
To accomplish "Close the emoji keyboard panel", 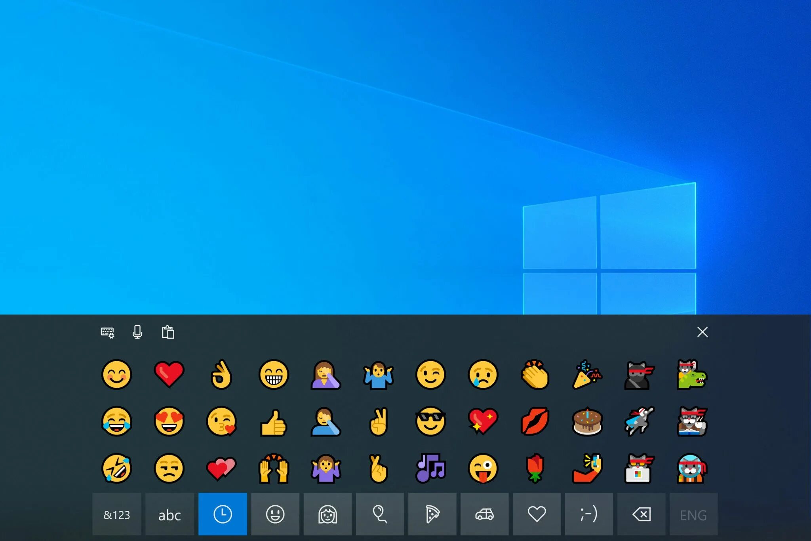I will pos(702,332).
